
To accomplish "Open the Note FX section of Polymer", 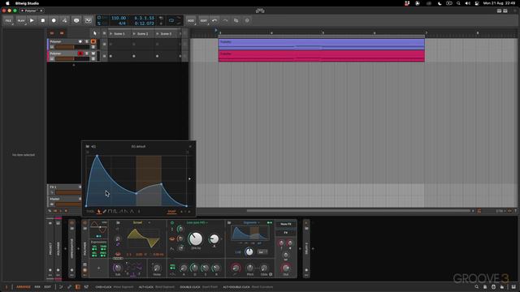I will (286, 225).
